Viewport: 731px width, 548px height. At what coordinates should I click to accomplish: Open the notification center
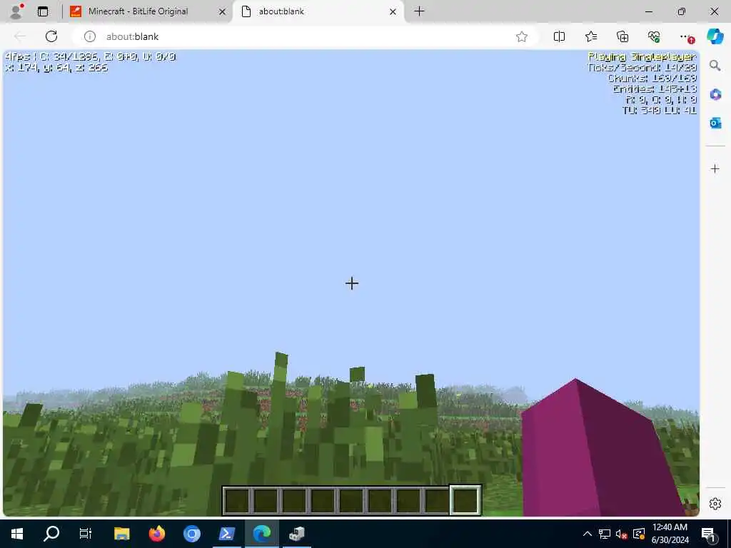pyautogui.click(x=708, y=534)
